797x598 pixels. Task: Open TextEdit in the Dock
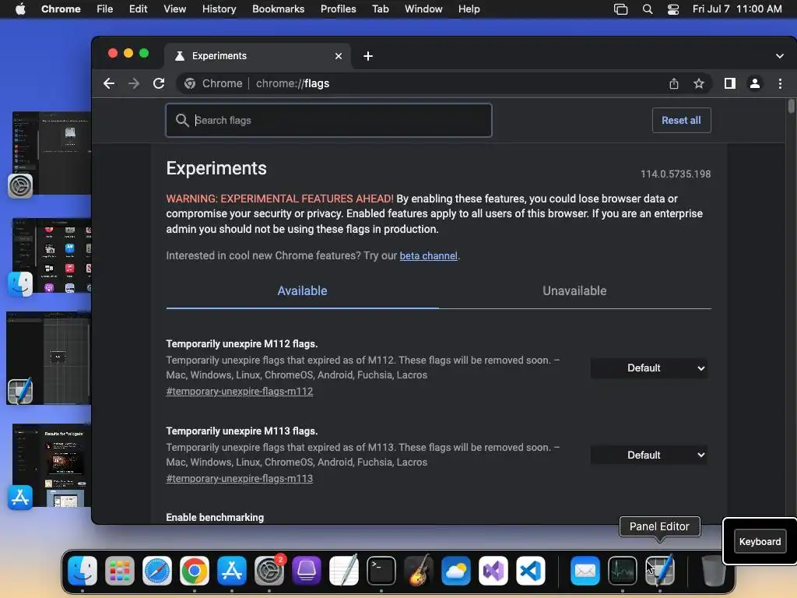(343, 571)
